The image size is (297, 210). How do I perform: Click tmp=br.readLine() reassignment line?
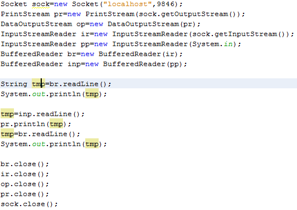40,134
